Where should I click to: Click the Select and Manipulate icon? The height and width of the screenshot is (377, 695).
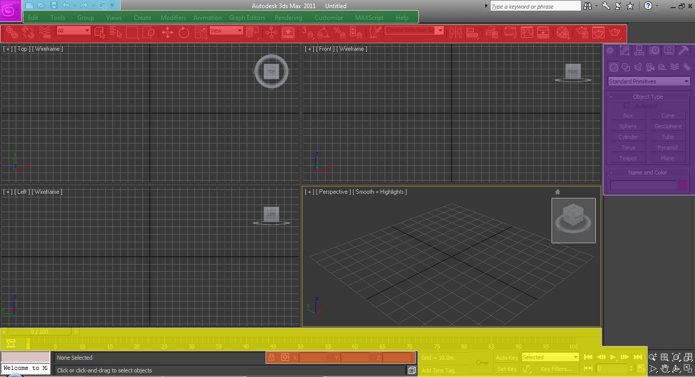(x=272, y=33)
